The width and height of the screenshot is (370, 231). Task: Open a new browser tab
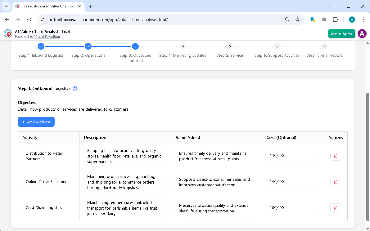[x=90, y=6]
